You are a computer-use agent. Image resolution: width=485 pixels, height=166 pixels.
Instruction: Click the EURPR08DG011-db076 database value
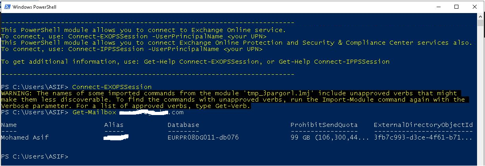click(x=203, y=138)
